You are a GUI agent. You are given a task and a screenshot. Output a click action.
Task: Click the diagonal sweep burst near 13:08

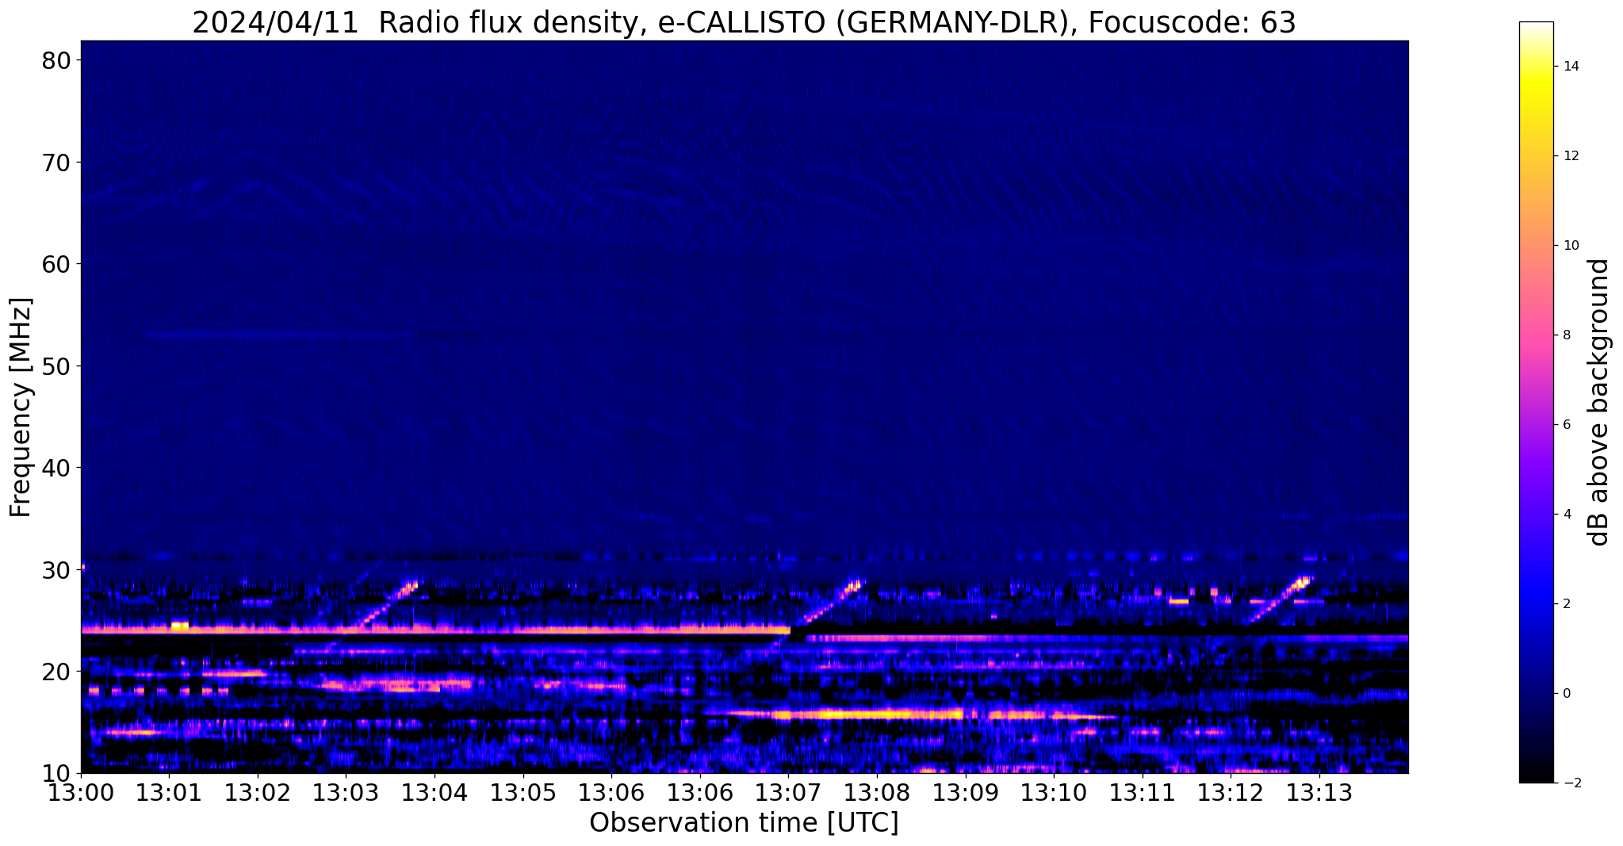[x=832, y=600]
